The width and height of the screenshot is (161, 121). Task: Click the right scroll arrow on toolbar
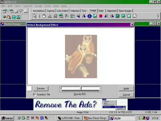coord(158,16)
